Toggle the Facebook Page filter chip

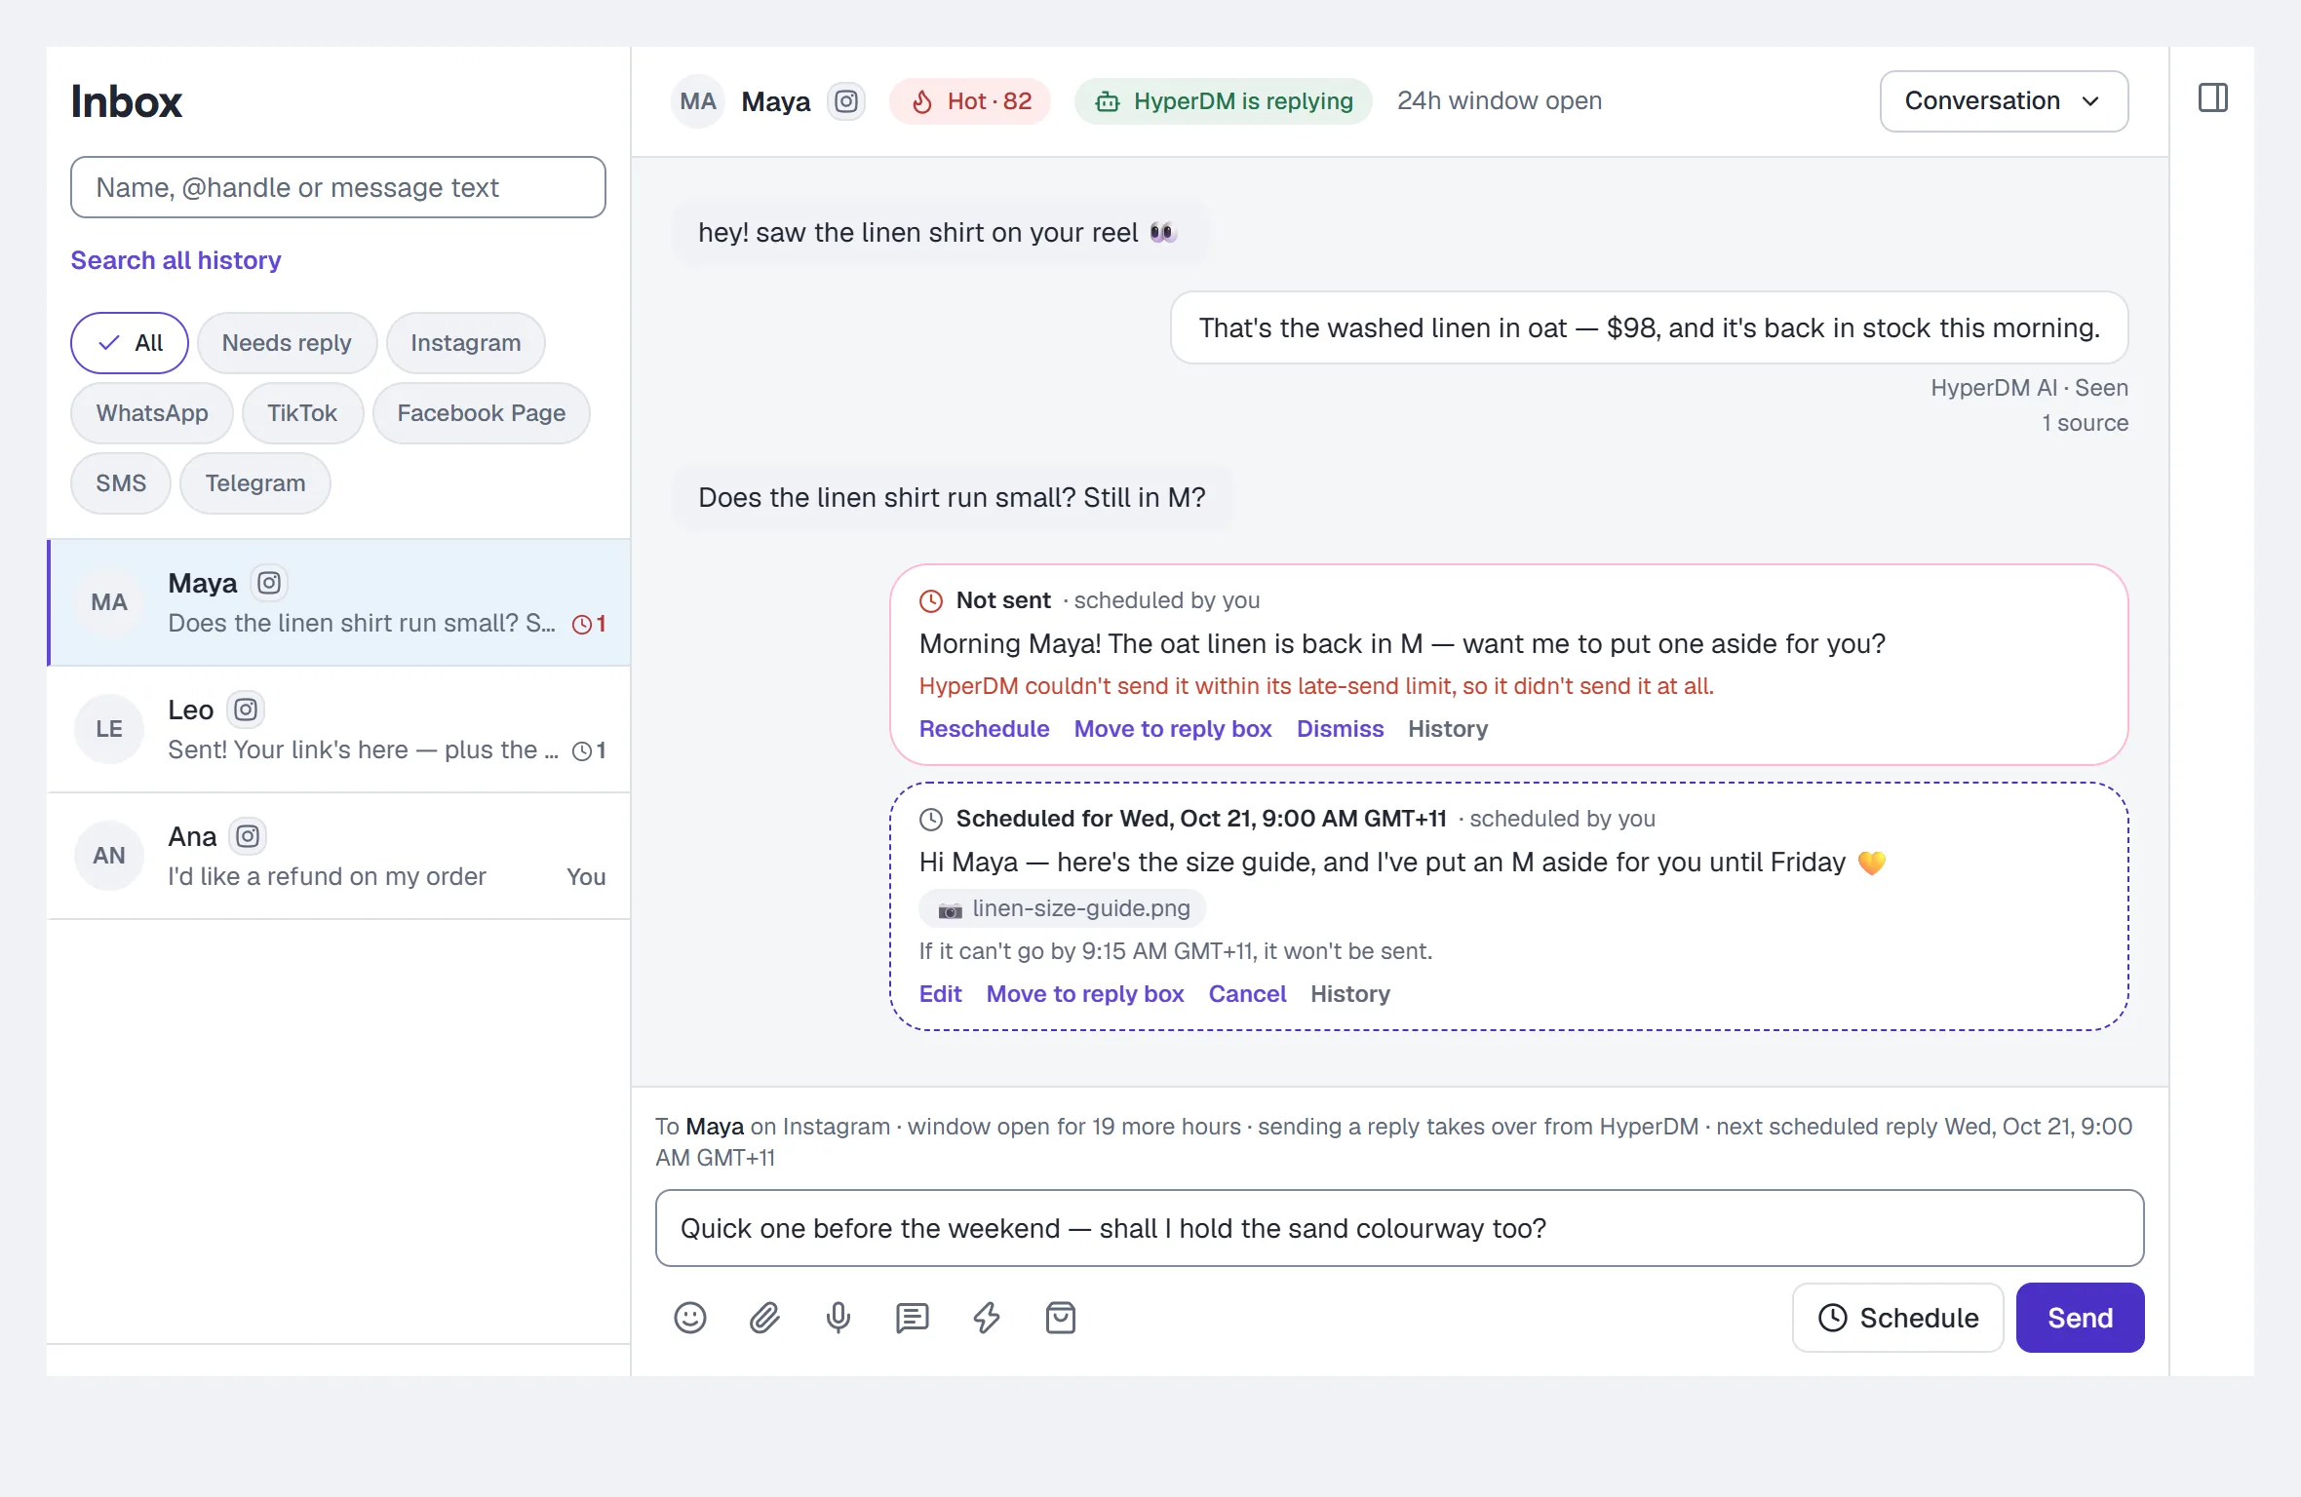482,413
